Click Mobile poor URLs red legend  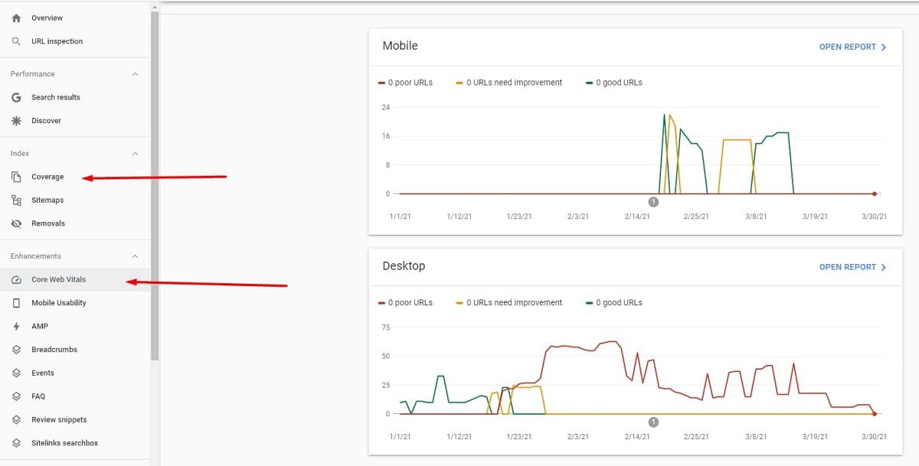point(406,83)
